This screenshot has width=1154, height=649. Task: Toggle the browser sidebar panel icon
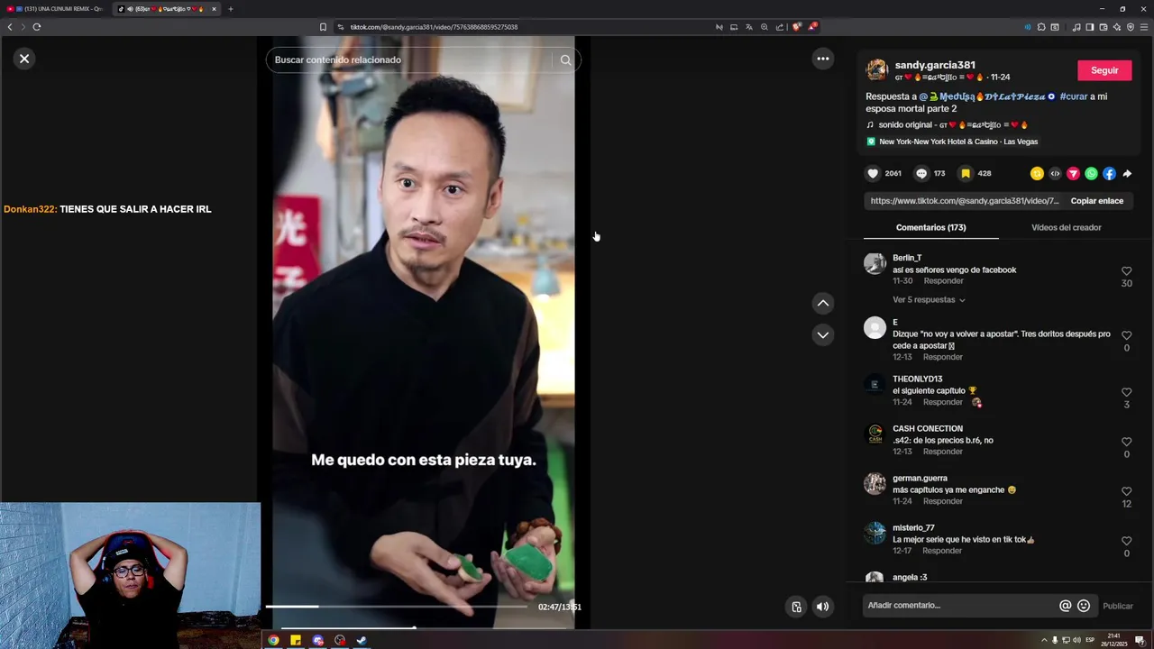1089,27
